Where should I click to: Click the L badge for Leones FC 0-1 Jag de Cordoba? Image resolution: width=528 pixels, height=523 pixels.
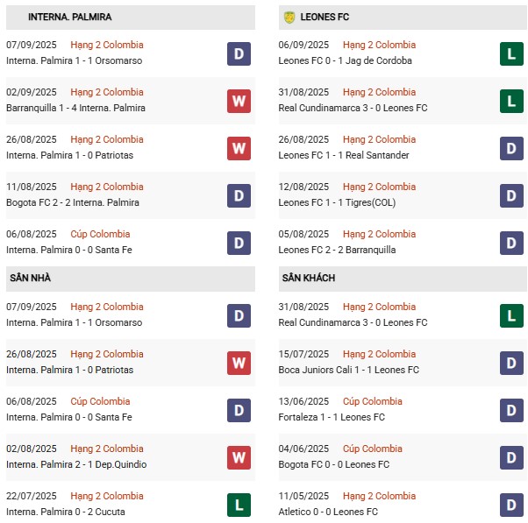coord(511,53)
